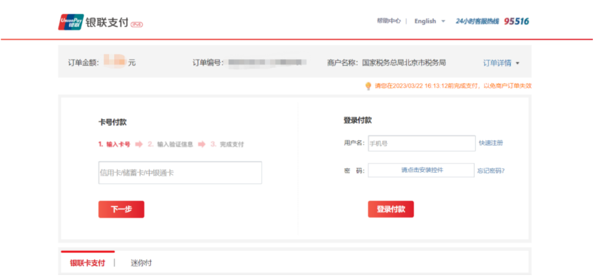Open the English language dropdown

pyautogui.click(x=429, y=21)
